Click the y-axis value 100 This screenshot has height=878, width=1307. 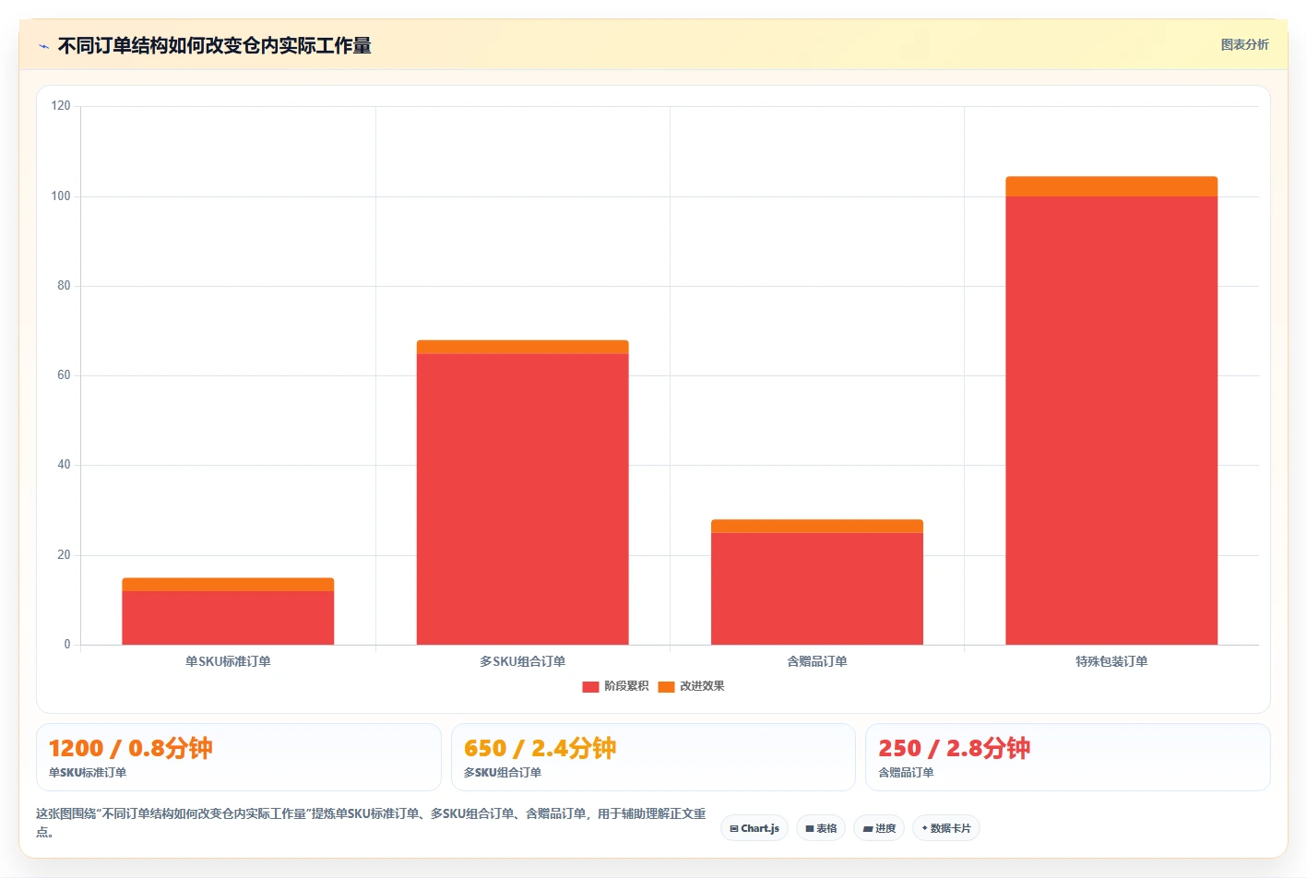click(61, 196)
